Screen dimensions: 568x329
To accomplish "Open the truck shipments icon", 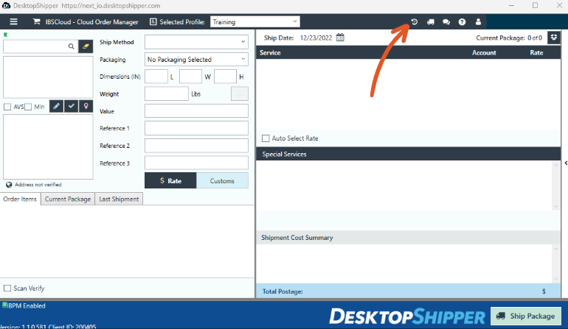I will pos(431,22).
